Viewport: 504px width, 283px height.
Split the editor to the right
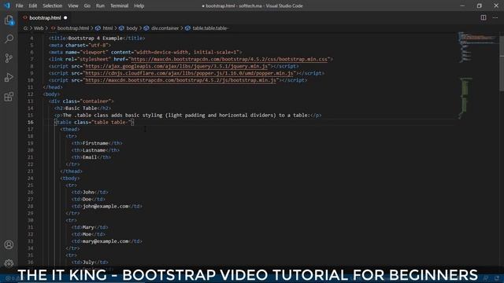(483, 17)
